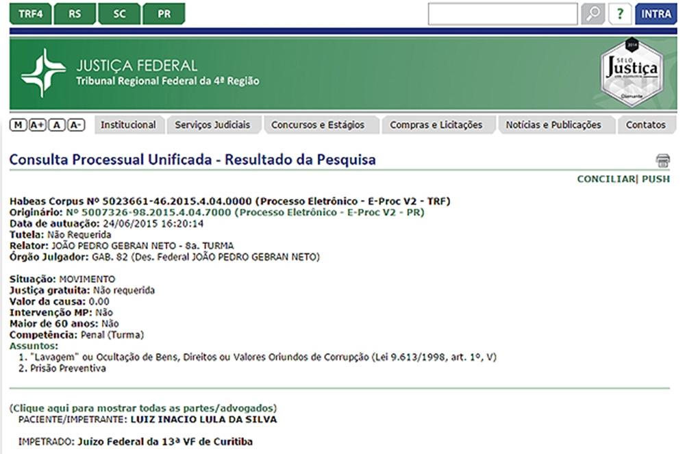Click relator 'JOÃO PEDRO GEBRAN NETO - 8a. TURMA'
This screenshot has height=454, width=685.
pos(142,246)
